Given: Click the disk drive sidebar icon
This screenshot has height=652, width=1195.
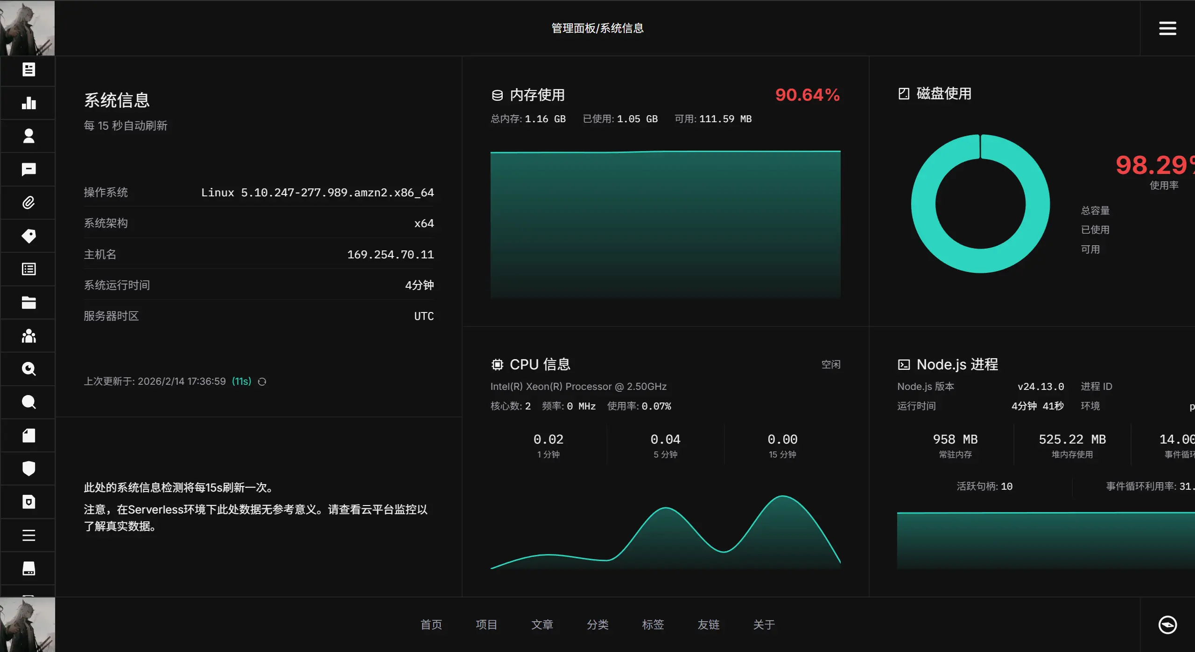Looking at the screenshot, I should coord(28,569).
